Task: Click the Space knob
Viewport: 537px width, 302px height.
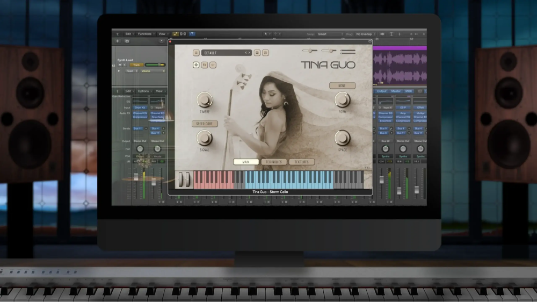Action: [x=342, y=138]
